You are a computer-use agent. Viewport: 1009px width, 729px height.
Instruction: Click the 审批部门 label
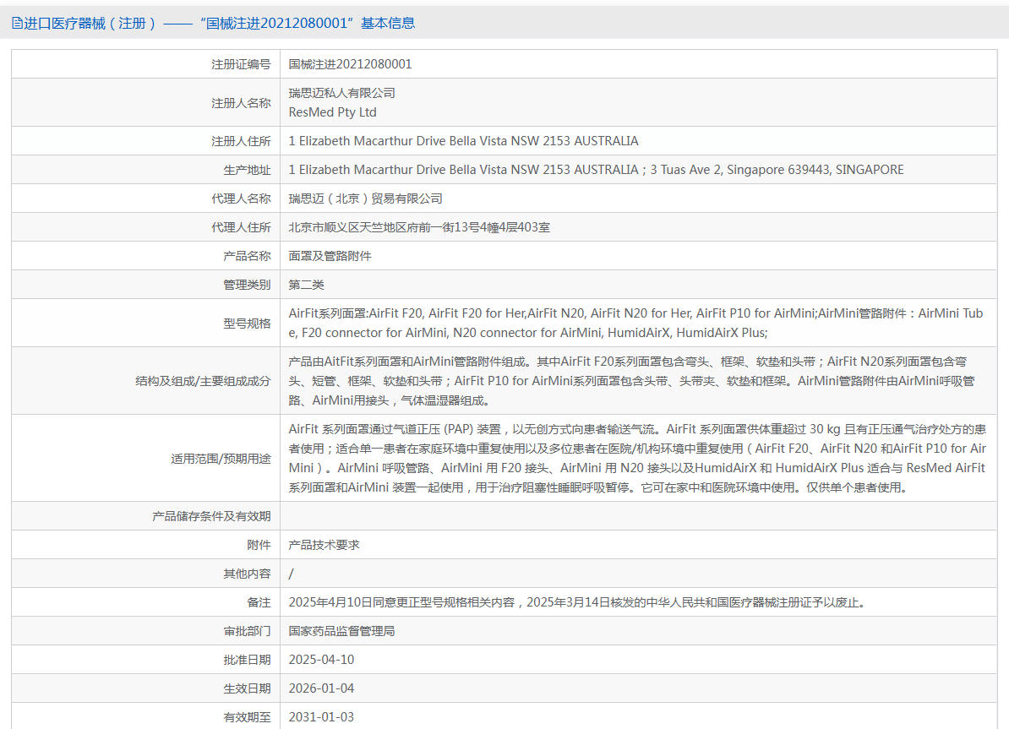click(x=247, y=631)
